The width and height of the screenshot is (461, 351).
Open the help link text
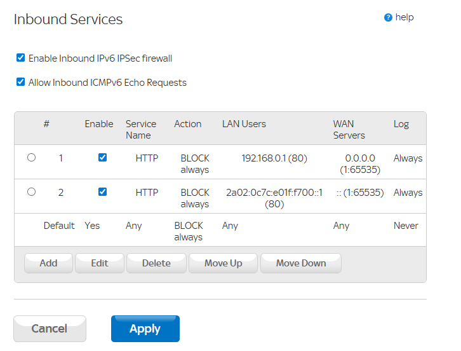[x=404, y=17]
